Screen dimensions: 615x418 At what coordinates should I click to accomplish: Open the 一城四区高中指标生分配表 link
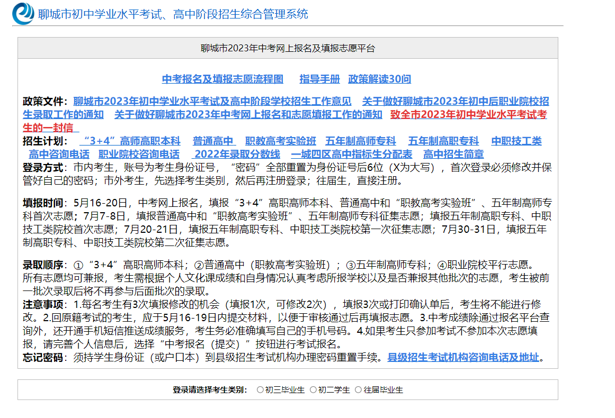point(352,155)
